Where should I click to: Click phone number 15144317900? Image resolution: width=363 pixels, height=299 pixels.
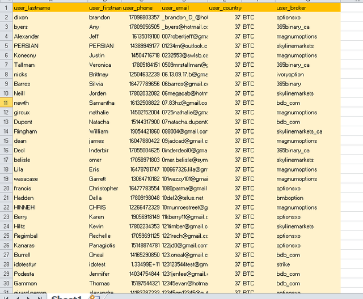(x=141, y=122)
